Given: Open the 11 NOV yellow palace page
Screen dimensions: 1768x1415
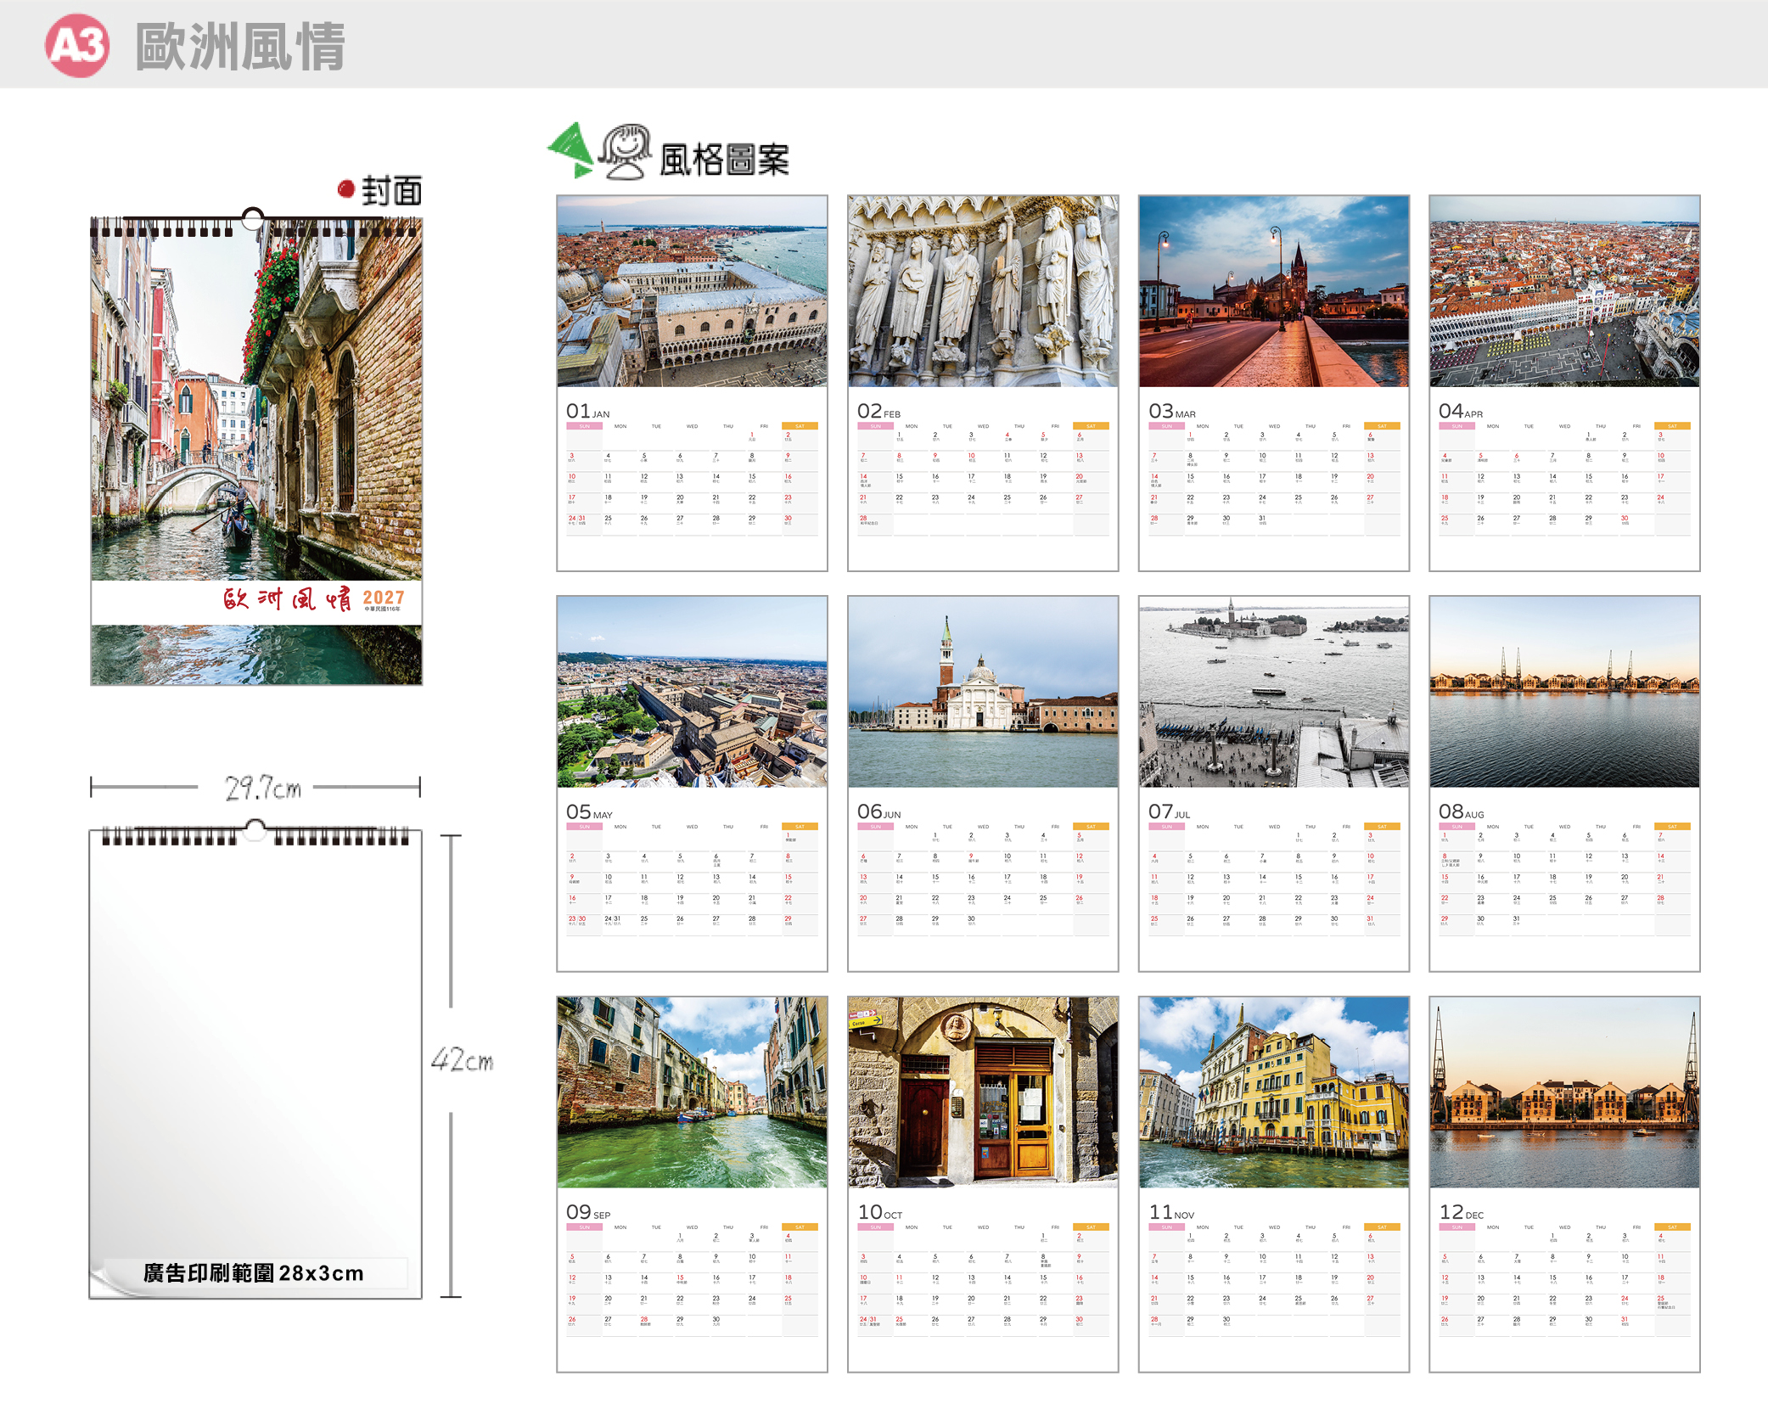Looking at the screenshot, I should [1274, 1184].
